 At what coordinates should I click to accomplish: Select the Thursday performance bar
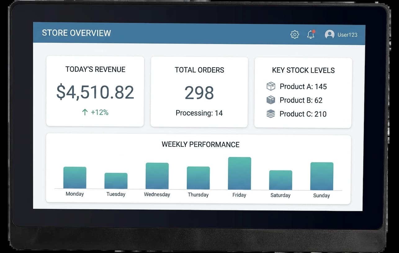198,178
